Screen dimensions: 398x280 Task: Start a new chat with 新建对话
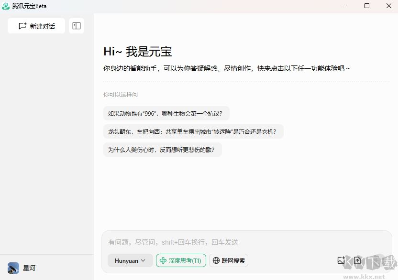pyautogui.click(x=36, y=26)
